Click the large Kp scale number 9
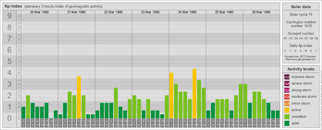 point(9,16)
